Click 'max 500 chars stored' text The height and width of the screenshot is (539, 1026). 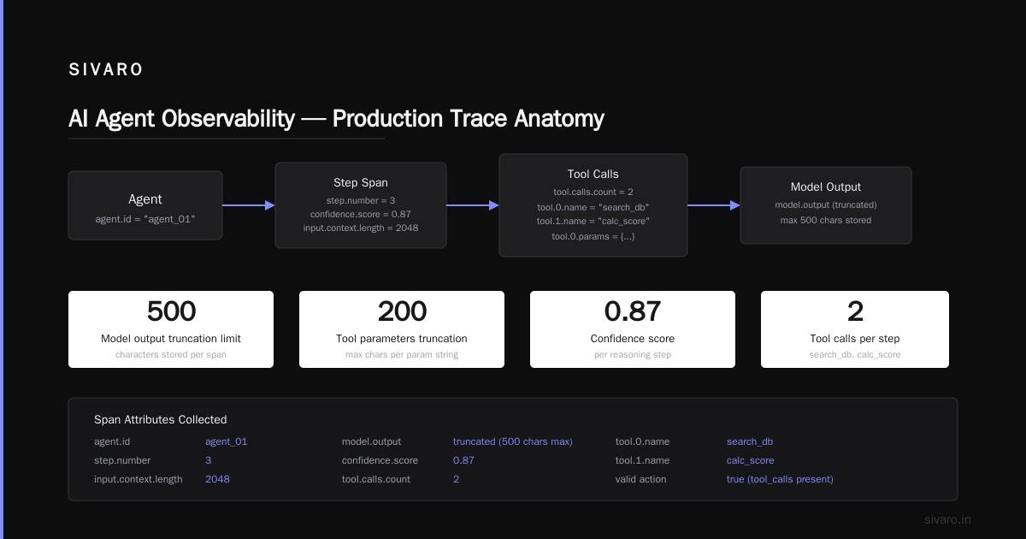pyautogui.click(x=826, y=220)
